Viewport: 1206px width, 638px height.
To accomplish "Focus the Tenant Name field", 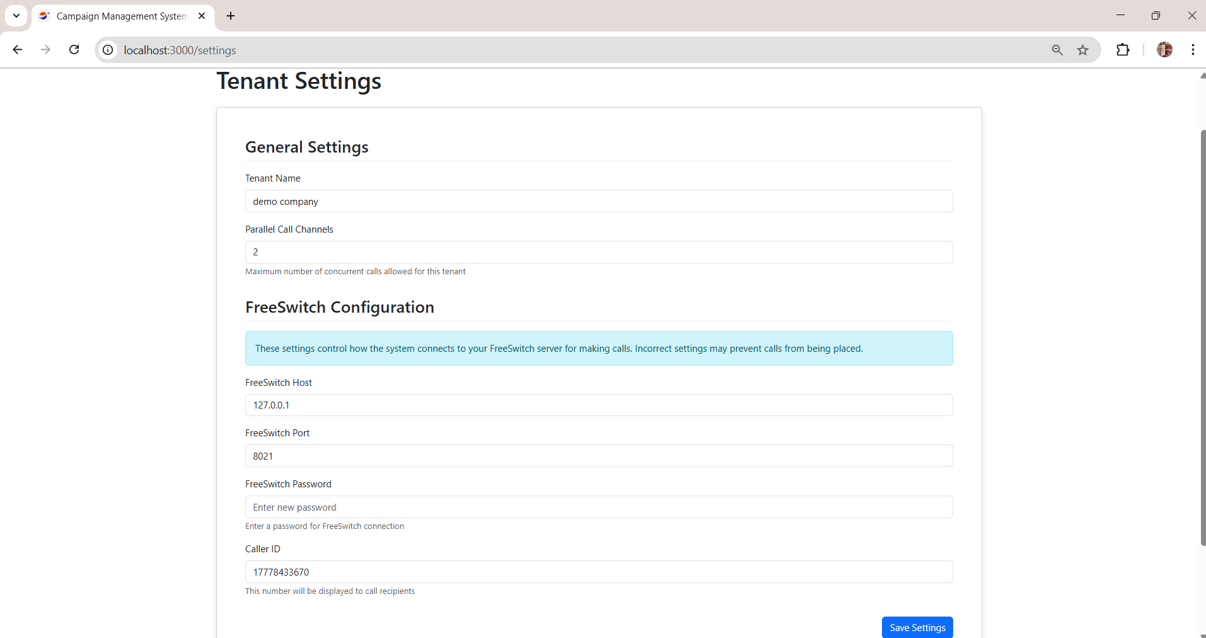I will pos(598,202).
